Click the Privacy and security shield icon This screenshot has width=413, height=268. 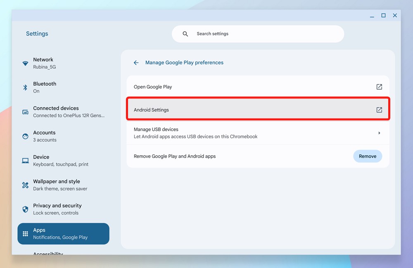25,209
